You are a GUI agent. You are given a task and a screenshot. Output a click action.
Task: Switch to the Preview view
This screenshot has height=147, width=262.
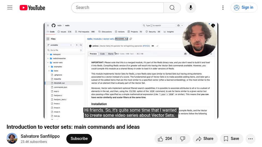(x=93, y=54)
